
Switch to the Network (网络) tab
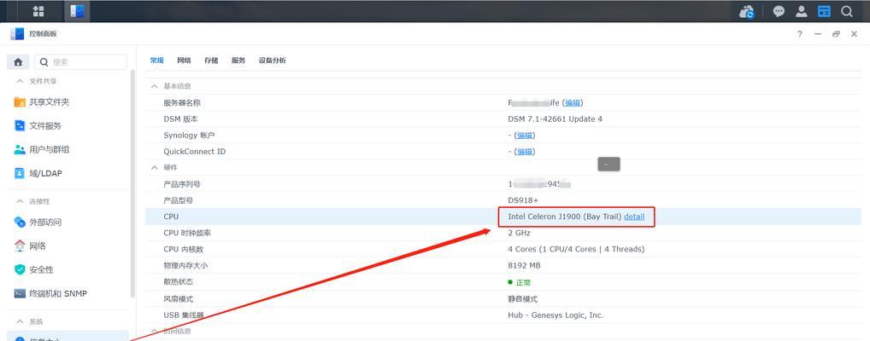pyautogui.click(x=185, y=61)
